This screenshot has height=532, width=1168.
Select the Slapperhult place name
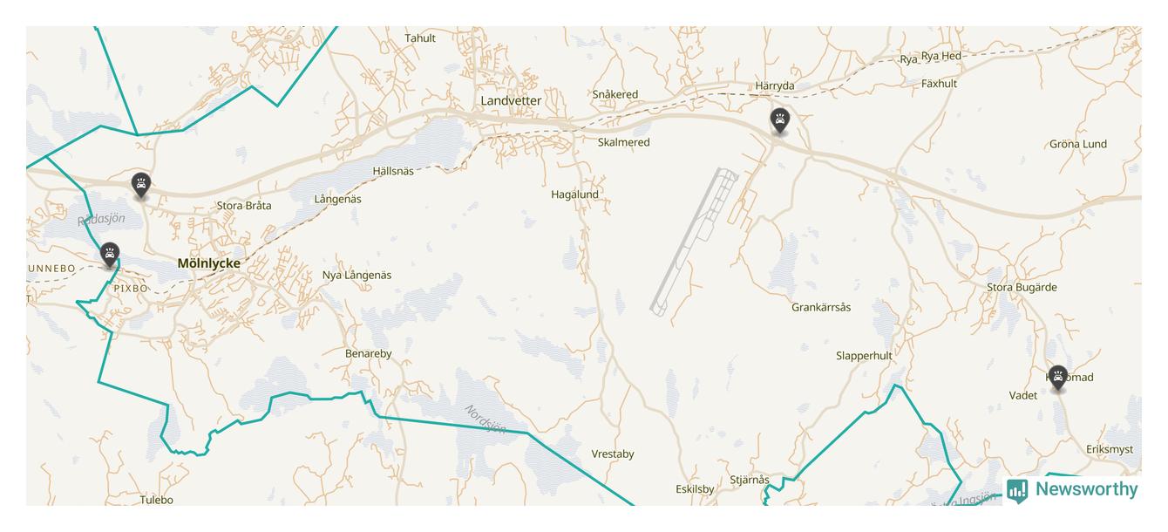[864, 356]
